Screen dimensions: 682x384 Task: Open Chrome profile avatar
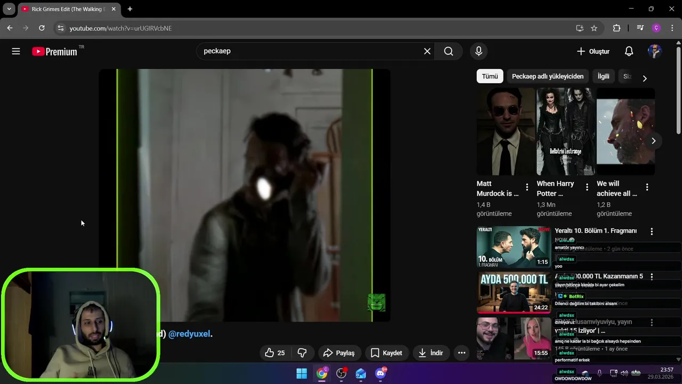[x=656, y=28]
